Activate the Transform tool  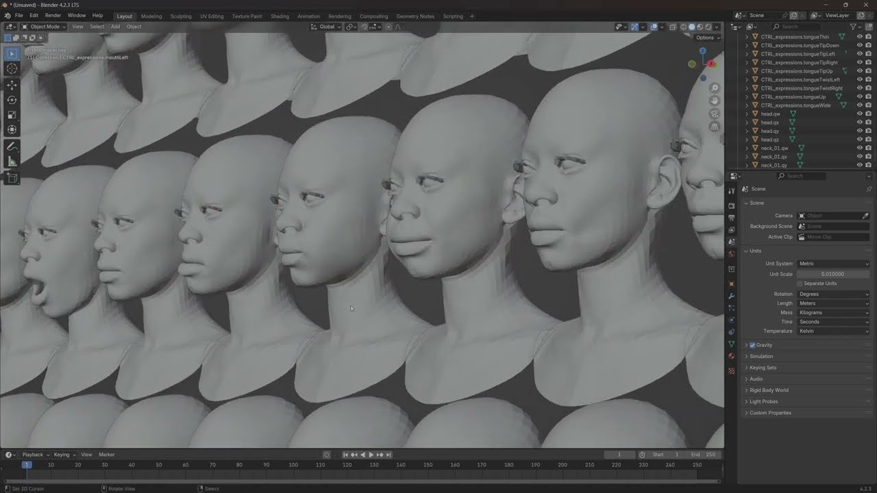(12, 130)
